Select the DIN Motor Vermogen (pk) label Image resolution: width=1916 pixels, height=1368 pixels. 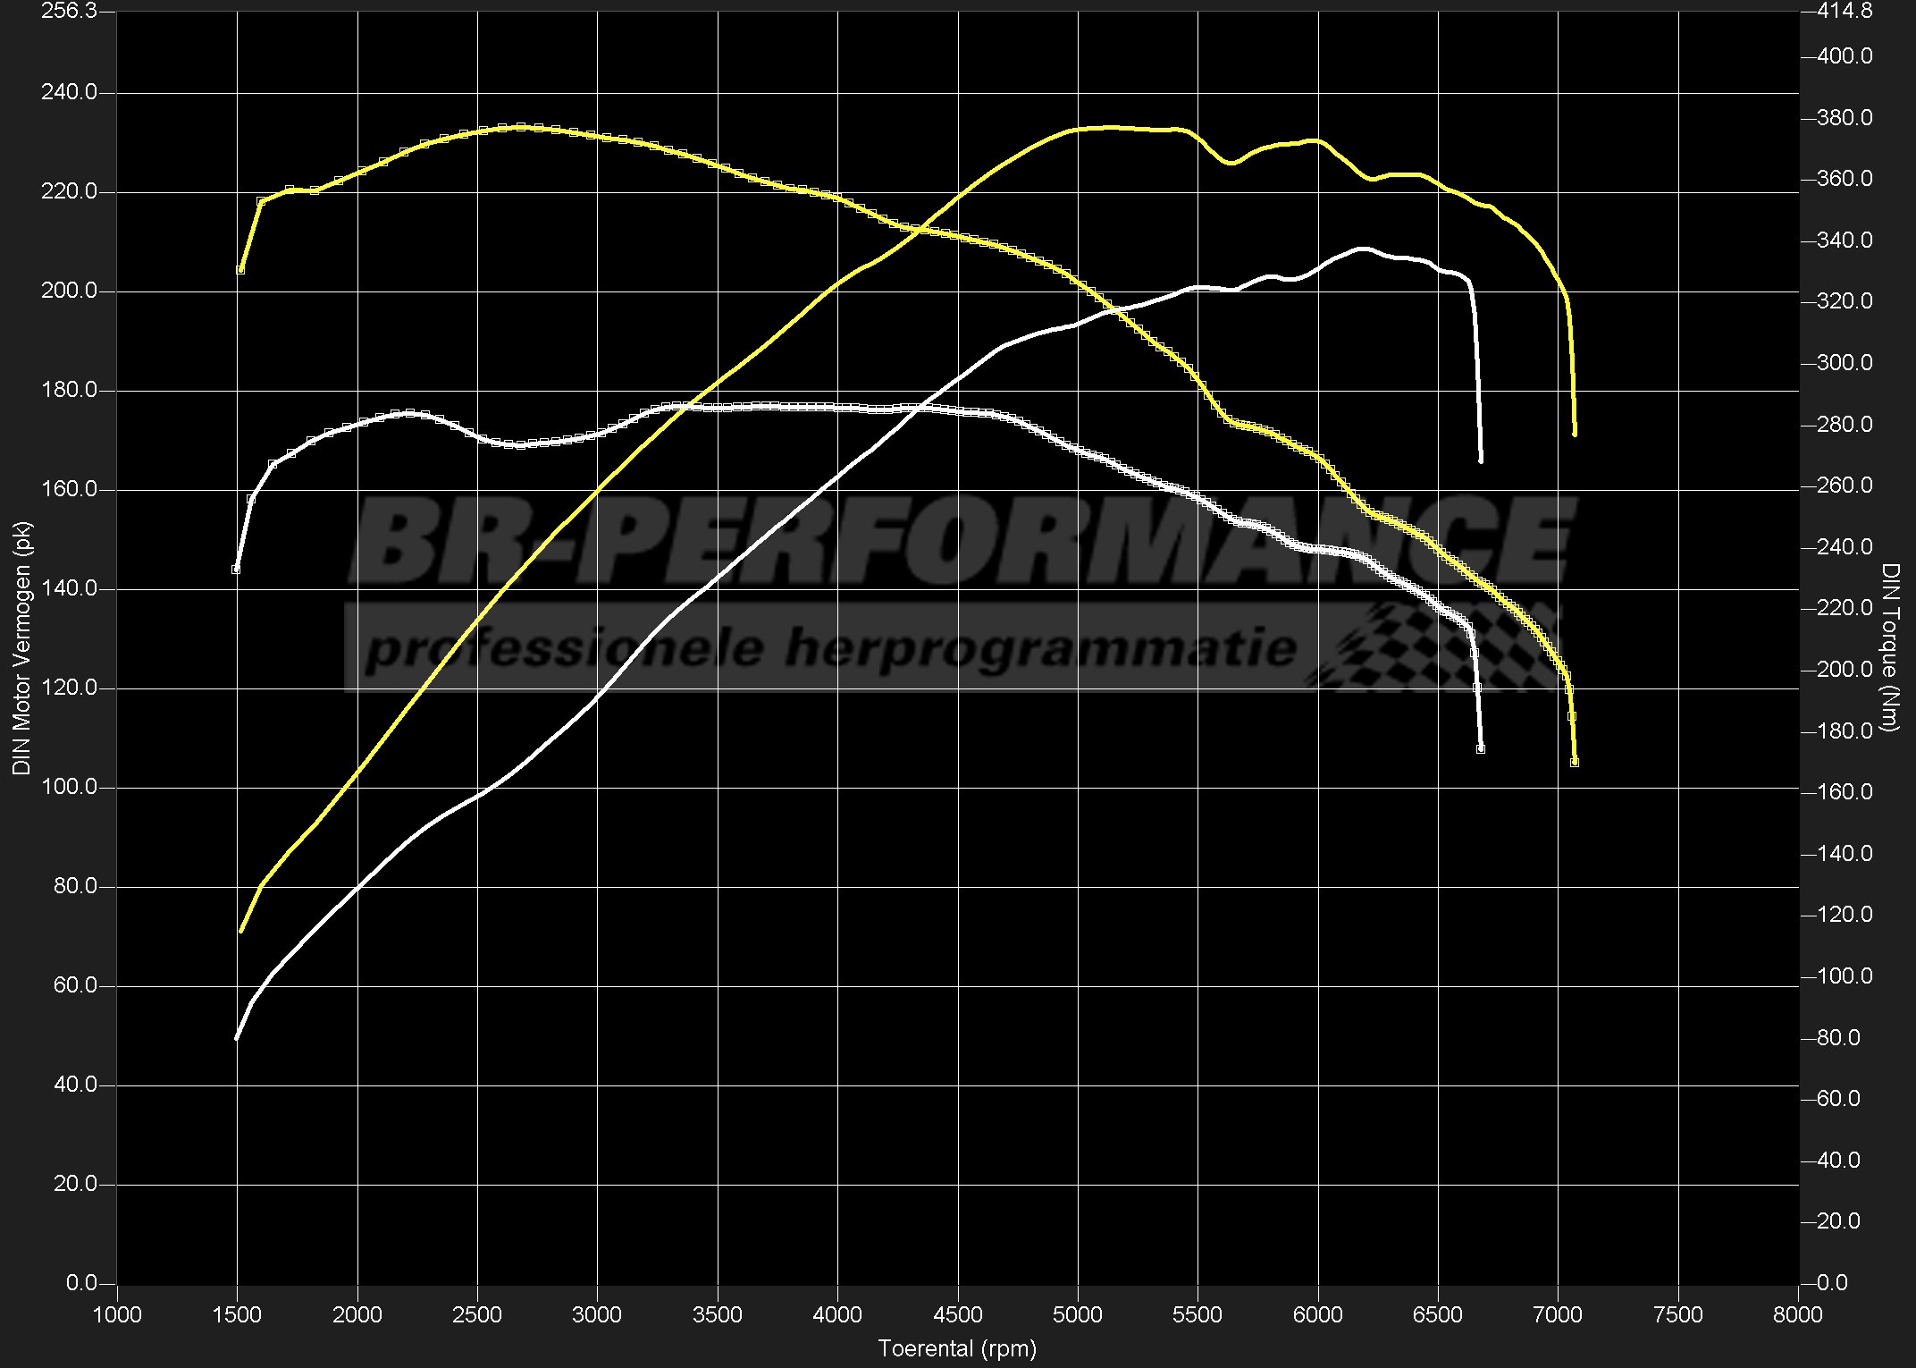21,648
